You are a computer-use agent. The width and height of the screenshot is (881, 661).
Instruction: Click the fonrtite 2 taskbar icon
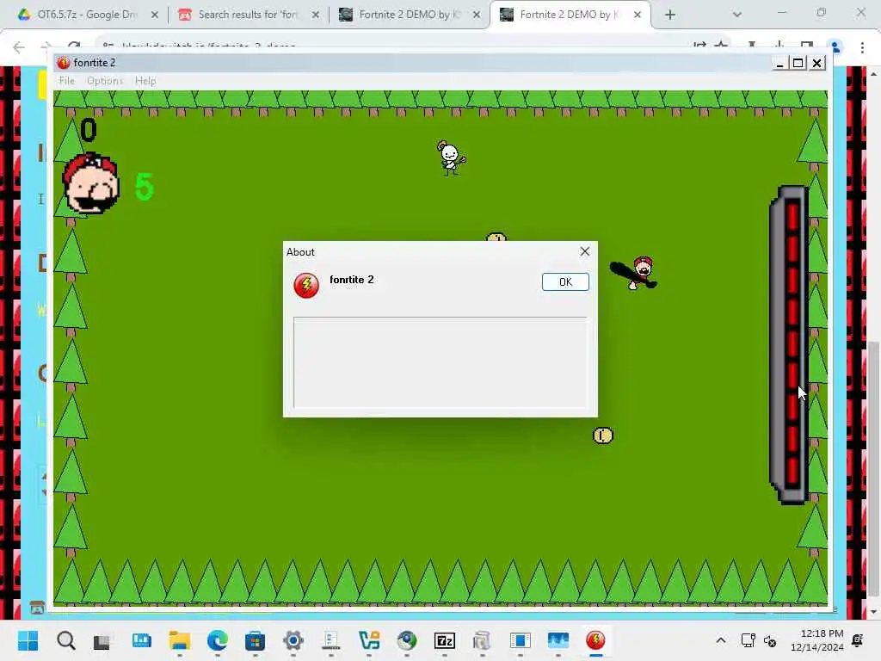pyautogui.click(x=595, y=640)
